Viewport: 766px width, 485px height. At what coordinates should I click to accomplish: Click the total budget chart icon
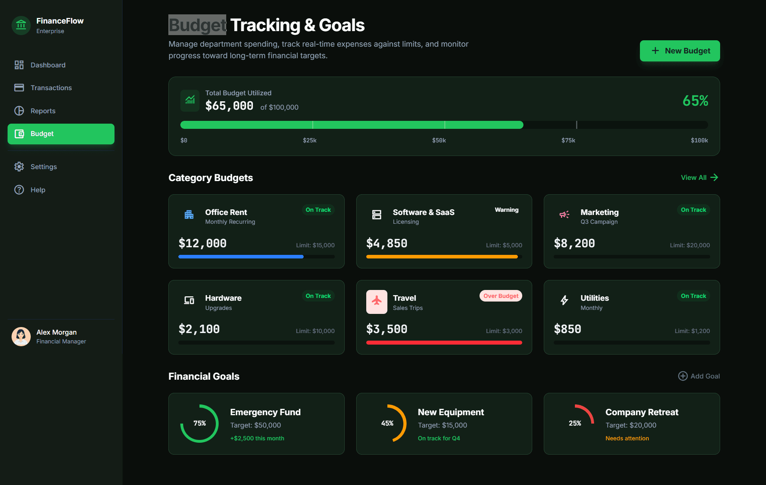(x=190, y=100)
